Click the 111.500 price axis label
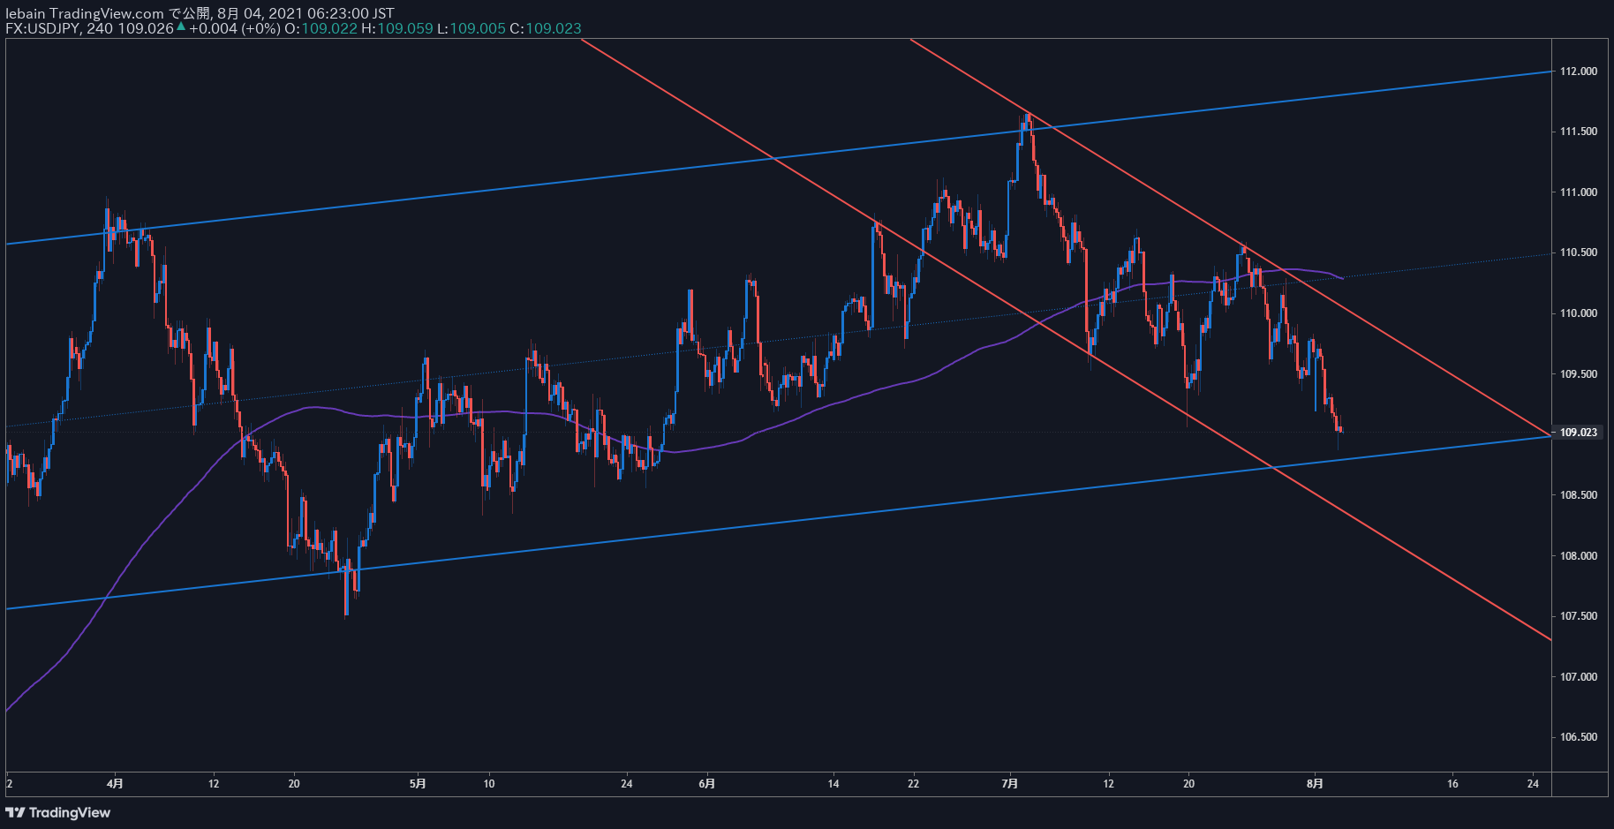The width and height of the screenshot is (1614, 829). click(x=1579, y=132)
